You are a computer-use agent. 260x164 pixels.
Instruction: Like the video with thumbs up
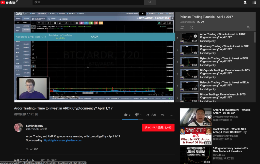(x=125, y=115)
